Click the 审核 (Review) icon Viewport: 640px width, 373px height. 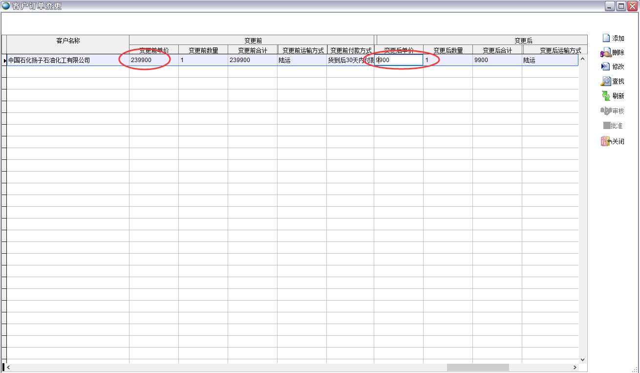coord(606,111)
